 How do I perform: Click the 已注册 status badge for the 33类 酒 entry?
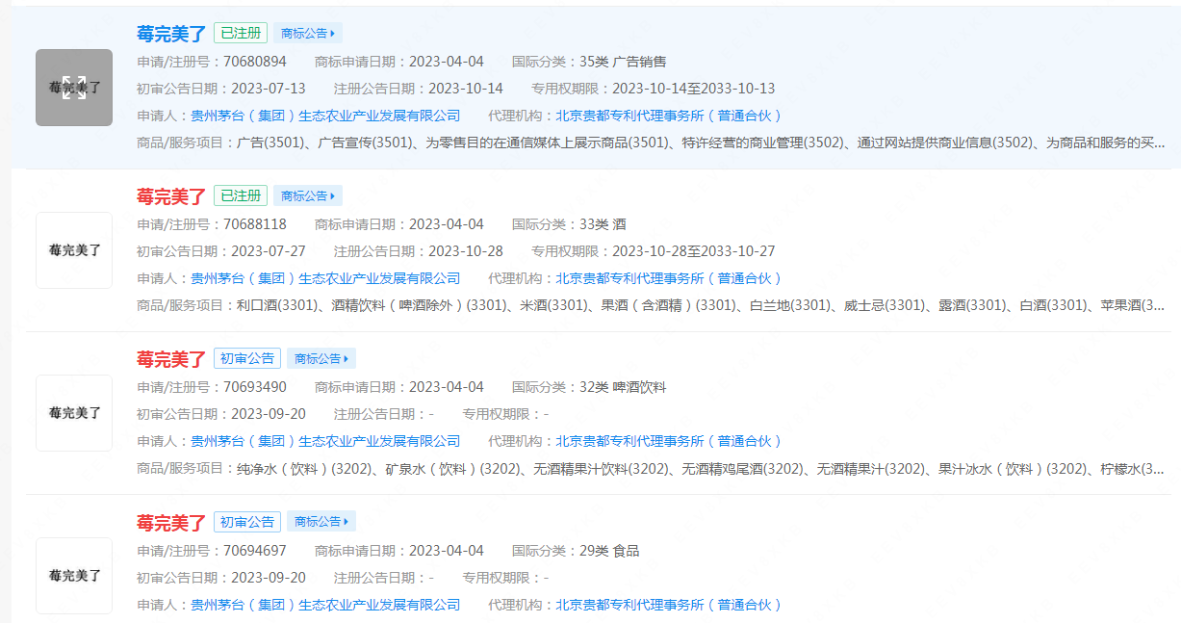click(240, 196)
